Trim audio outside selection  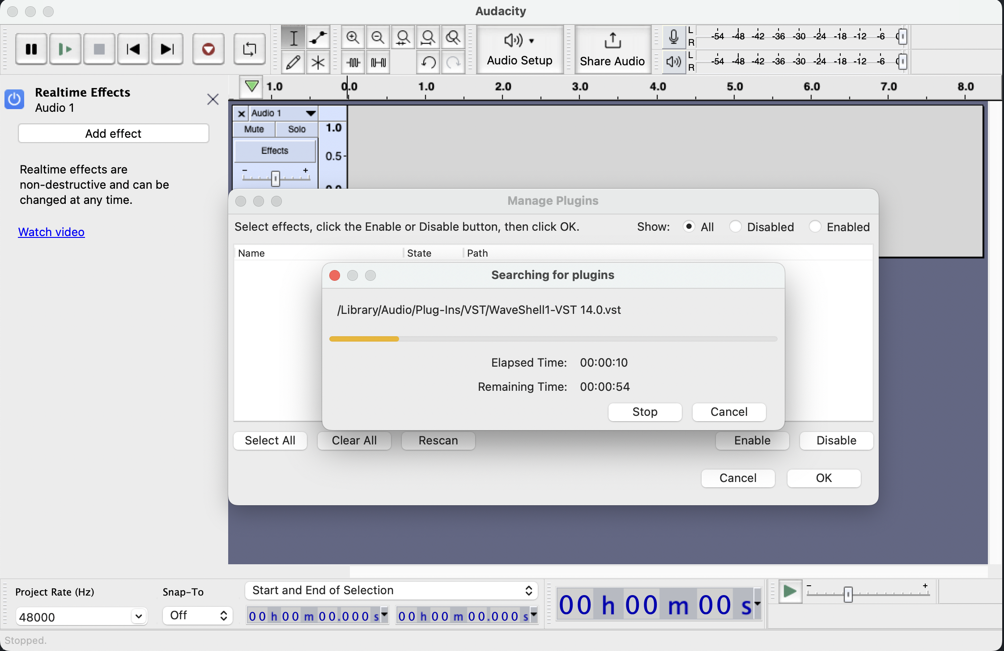pos(352,63)
